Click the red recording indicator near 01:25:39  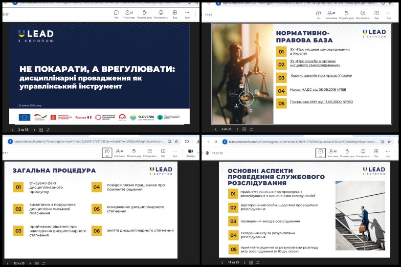[207, 153]
